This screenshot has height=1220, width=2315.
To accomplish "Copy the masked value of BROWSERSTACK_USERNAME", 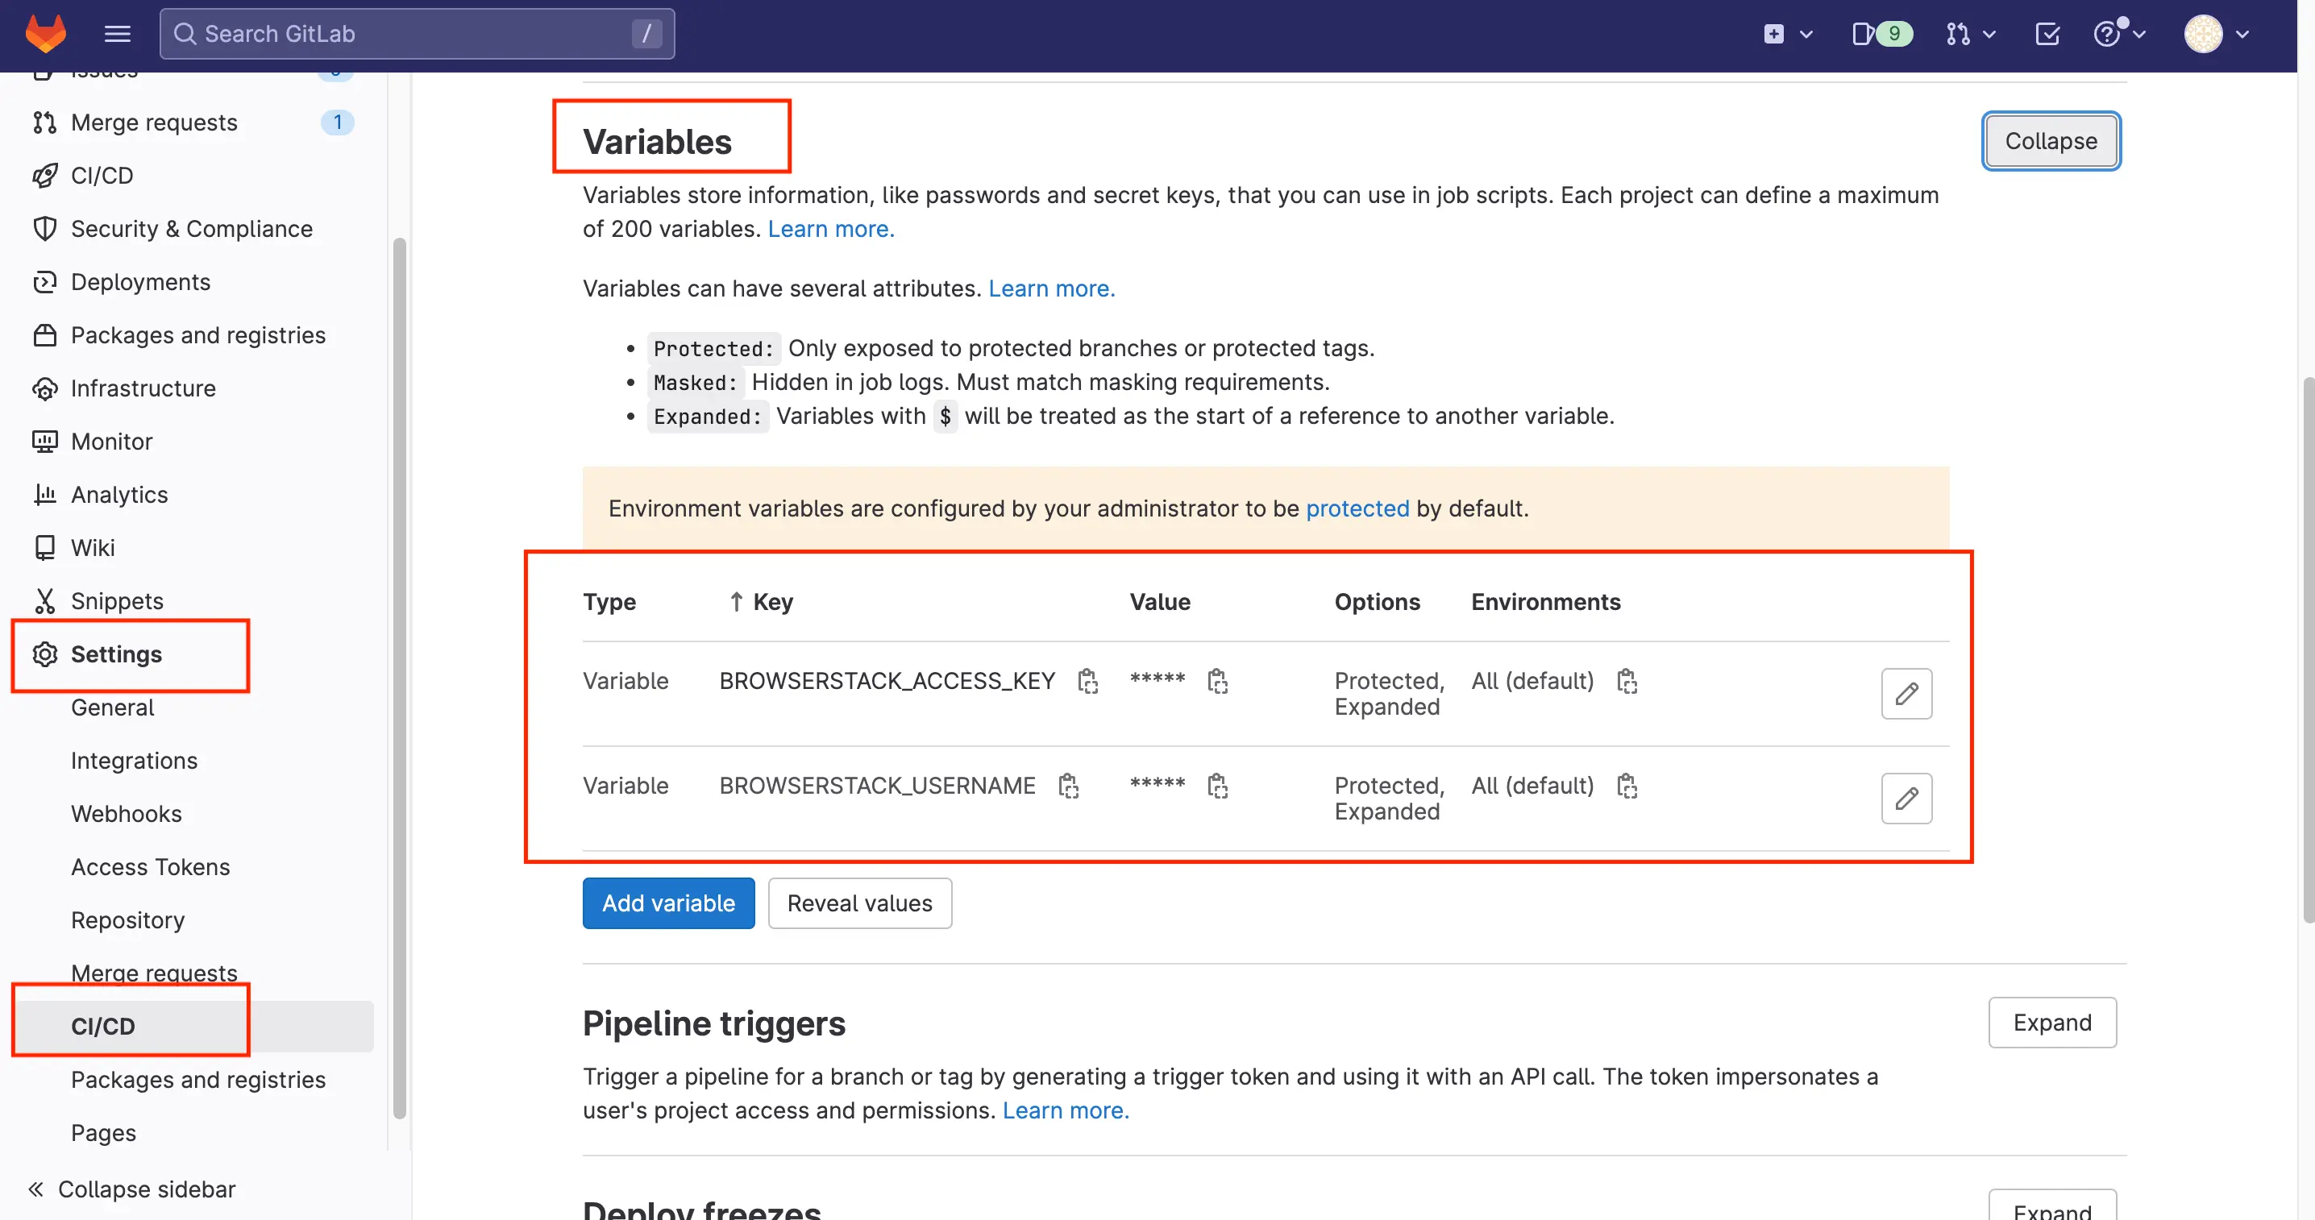I will click(1217, 786).
